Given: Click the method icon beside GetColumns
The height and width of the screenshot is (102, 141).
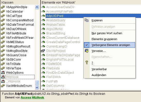Looking at the screenshot, I should (43, 86).
